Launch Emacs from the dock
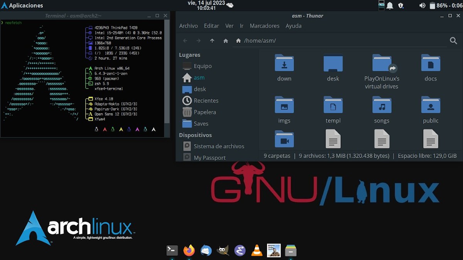 click(240, 250)
